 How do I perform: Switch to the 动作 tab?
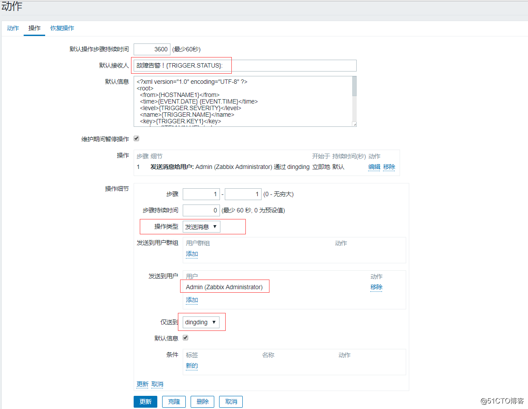point(12,28)
